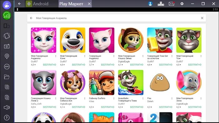Image resolution: width=219 pixels, height=123 pixels.
Task: Open the settings gear icon
Action: (x=182, y=4)
